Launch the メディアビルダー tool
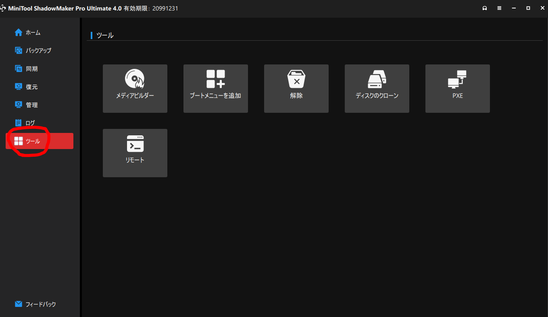This screenshot has width=548, height=317. (x=135, y=89)
